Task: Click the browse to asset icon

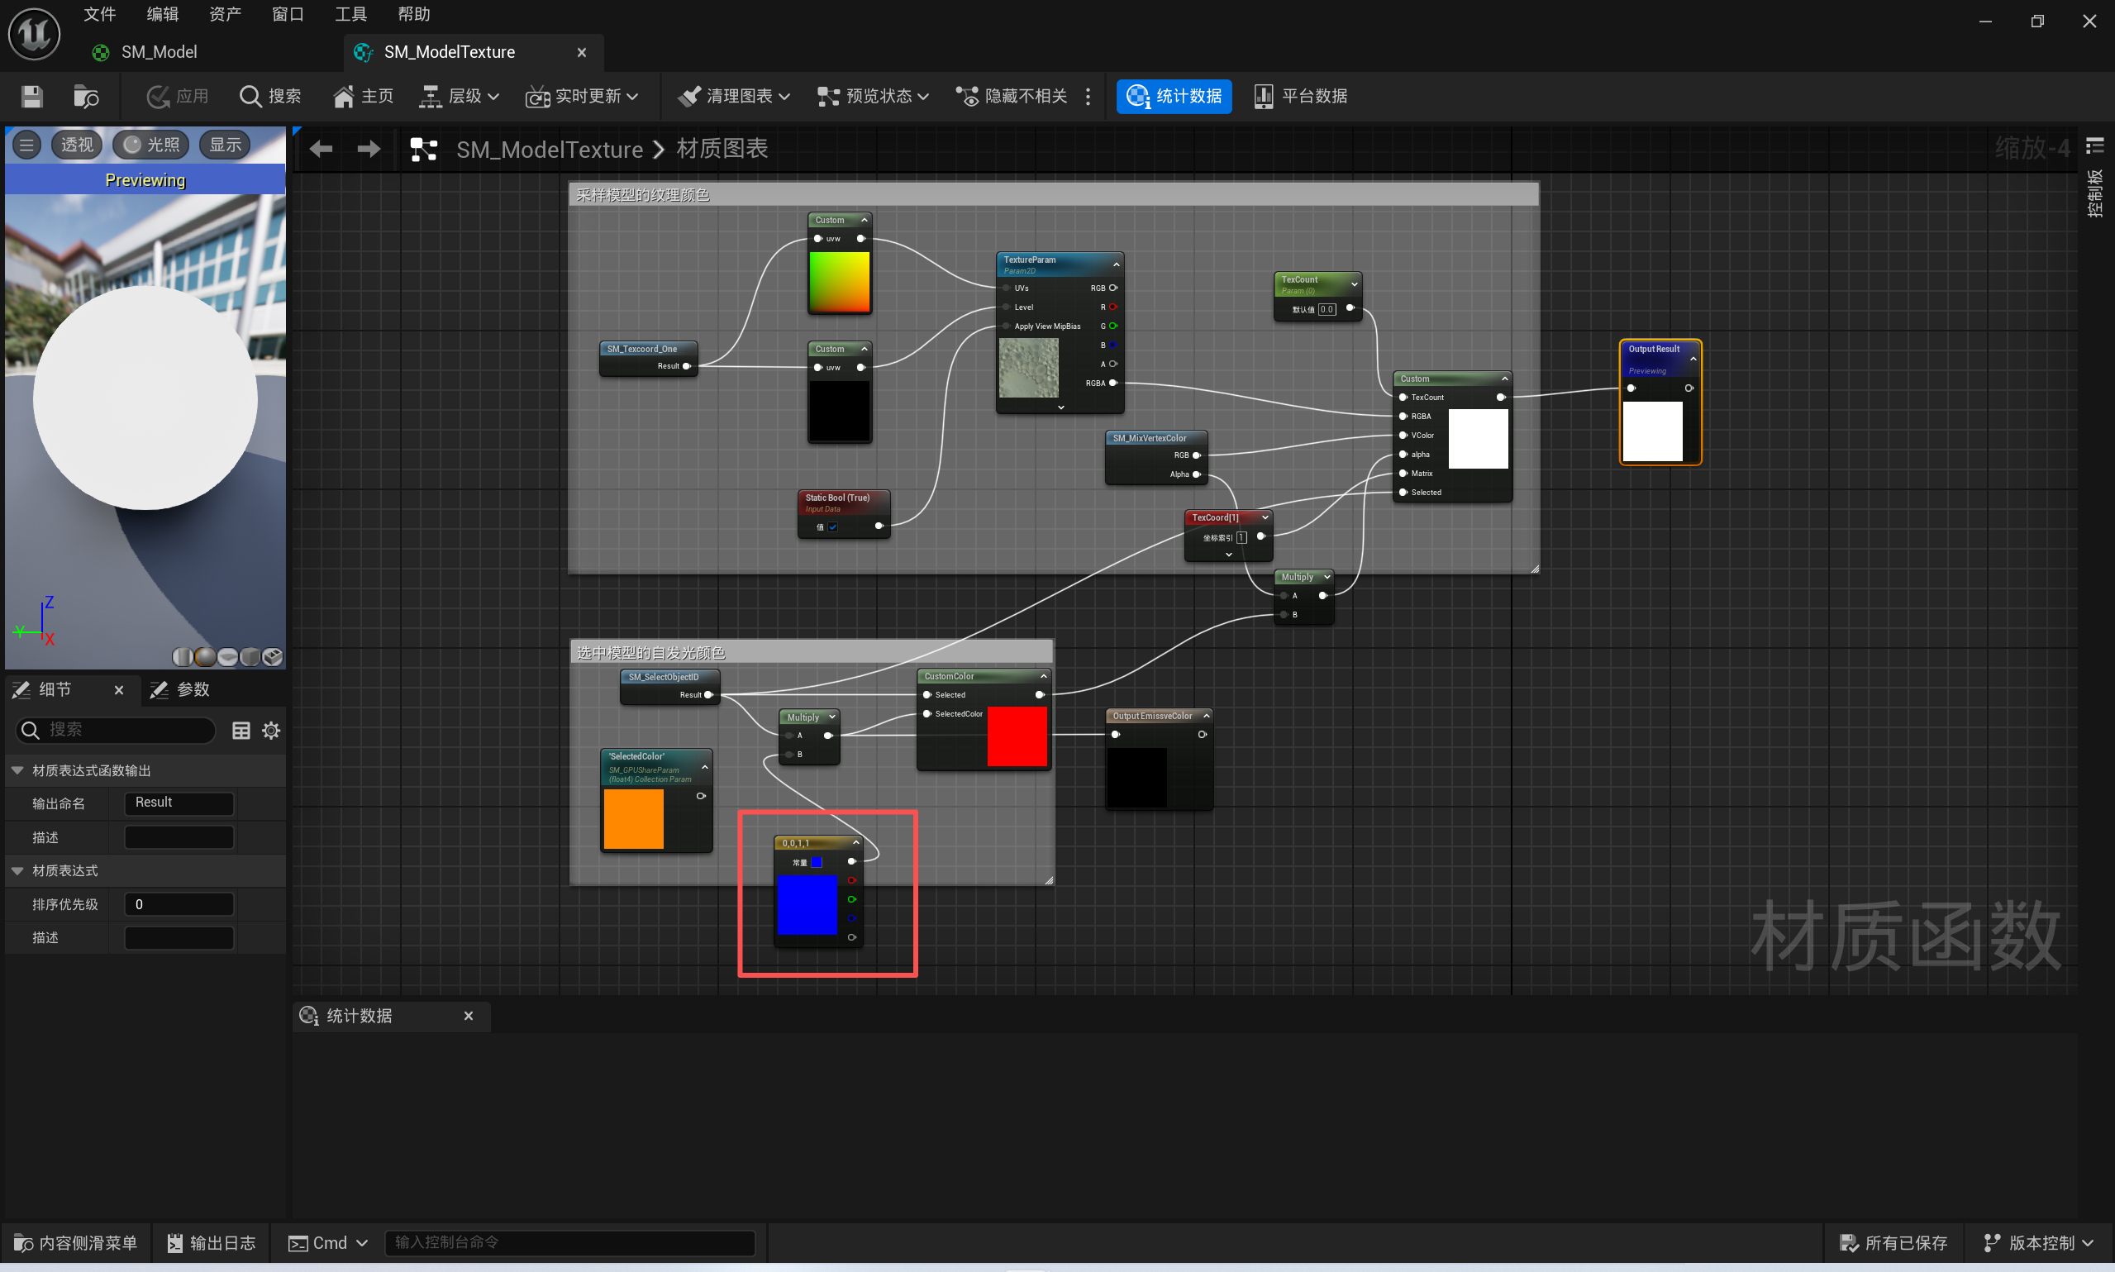Action: 86,96
